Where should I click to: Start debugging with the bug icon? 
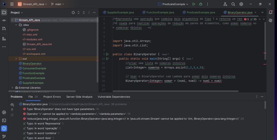click(201, 4)
